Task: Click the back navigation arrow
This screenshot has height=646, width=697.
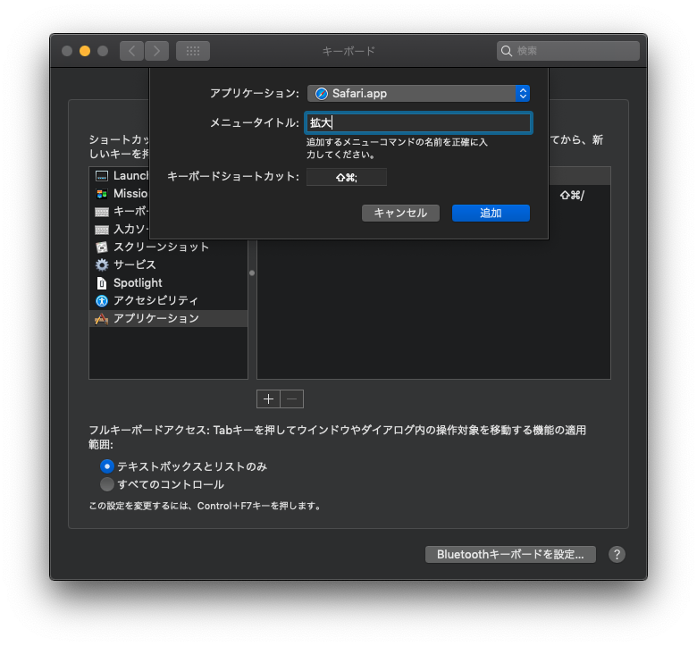Action: pos(131,51)
